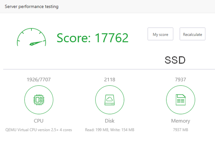Select the 7937 MB memory size text
215x143 pixels.
click(180, 130)
